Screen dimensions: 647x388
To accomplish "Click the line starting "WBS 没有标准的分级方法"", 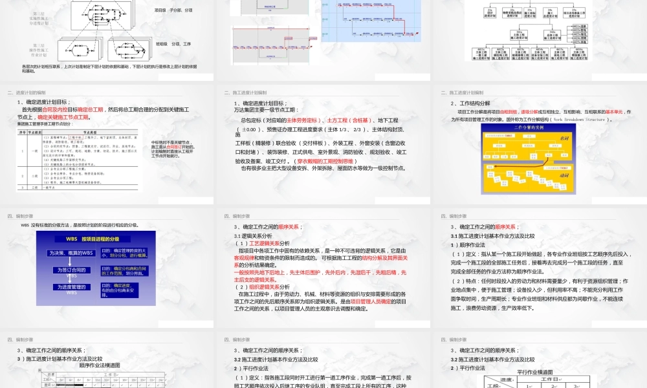I will [x=80, y=226].
